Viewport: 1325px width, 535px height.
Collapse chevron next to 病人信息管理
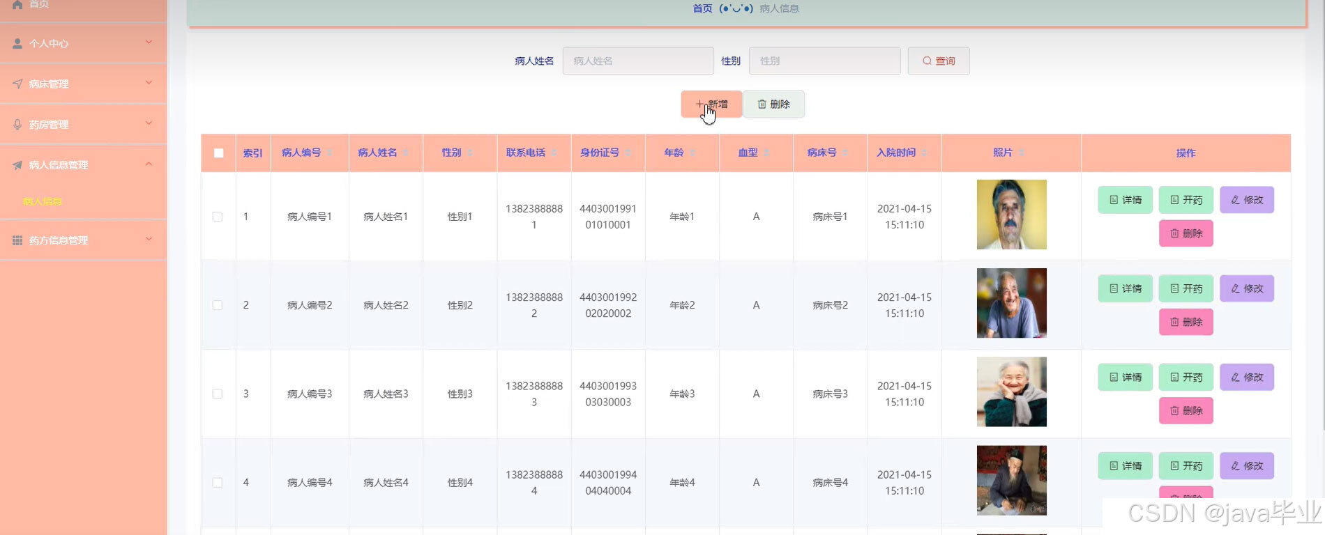149,164
